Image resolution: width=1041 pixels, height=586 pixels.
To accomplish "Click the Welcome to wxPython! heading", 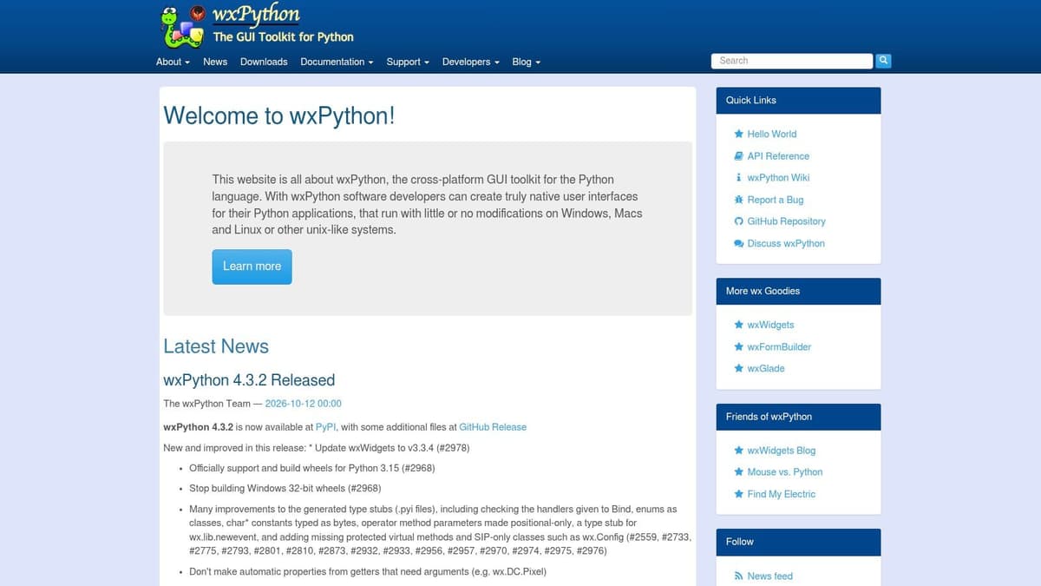I will pyautogui.click(x=279, y=115).
